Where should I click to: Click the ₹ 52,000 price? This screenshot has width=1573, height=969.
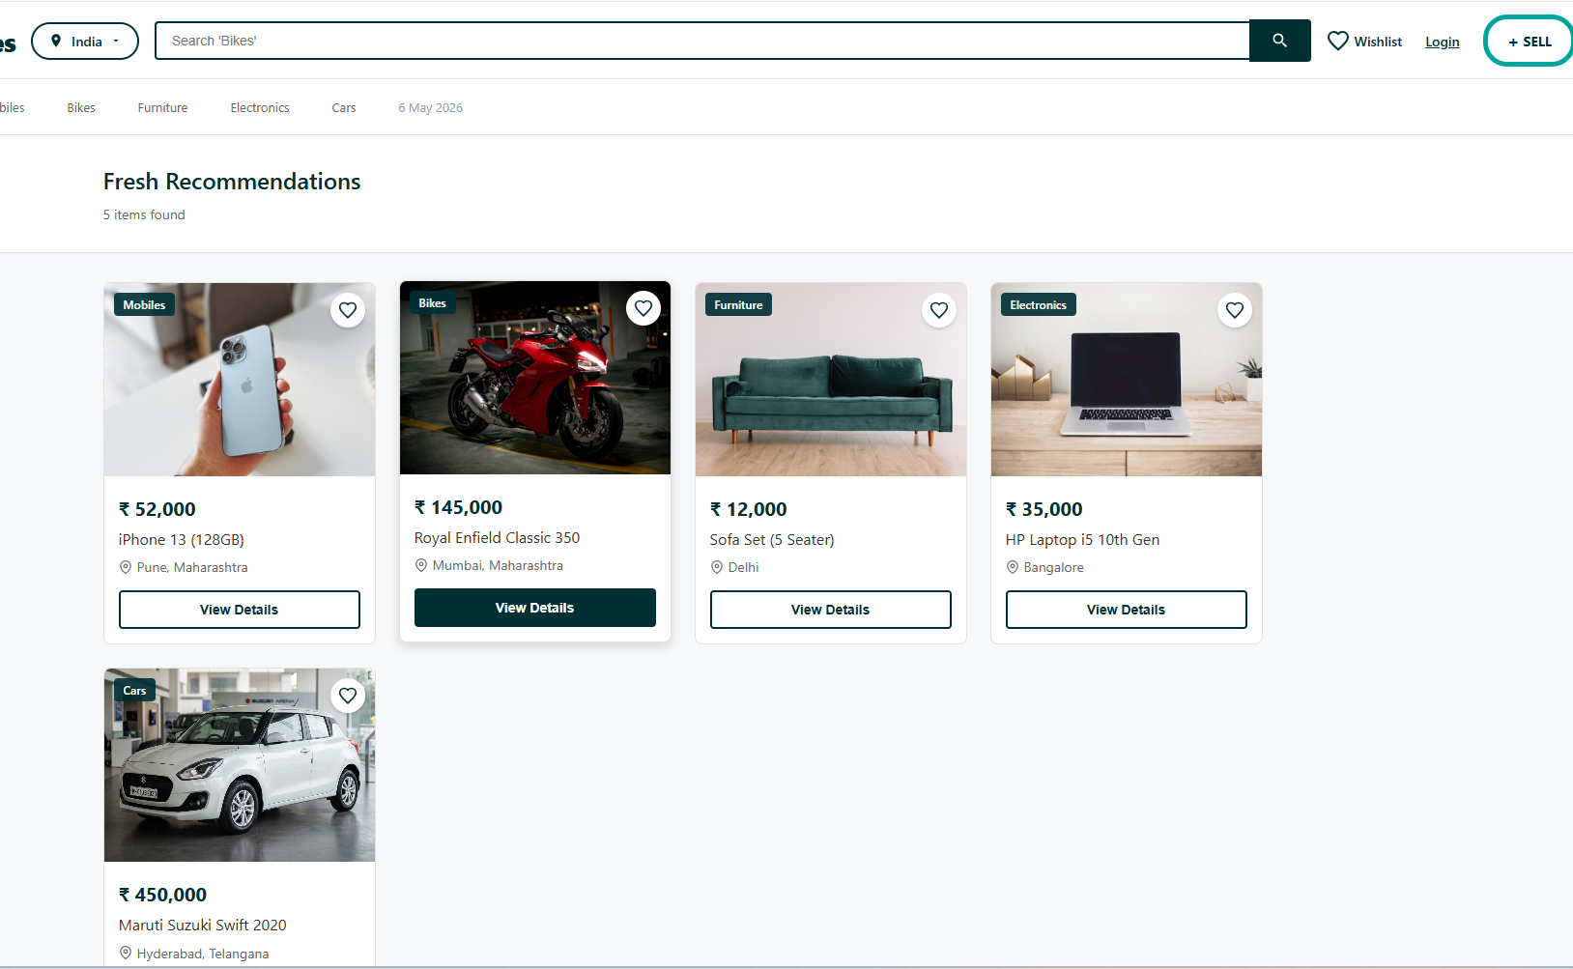click(x=157, y=509)
